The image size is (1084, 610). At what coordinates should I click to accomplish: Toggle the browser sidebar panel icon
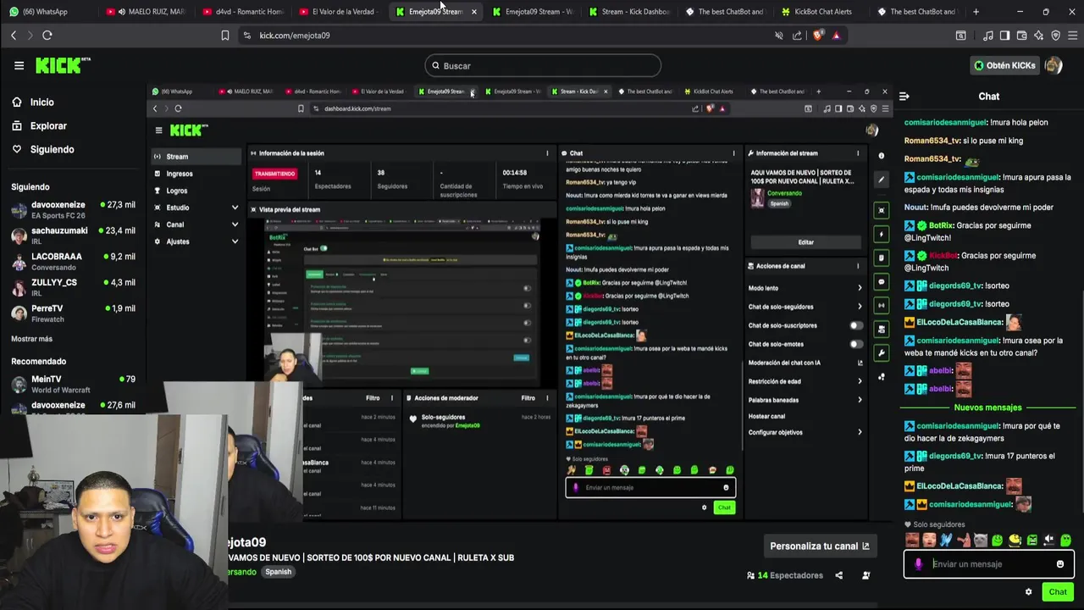coord(1004,36)
